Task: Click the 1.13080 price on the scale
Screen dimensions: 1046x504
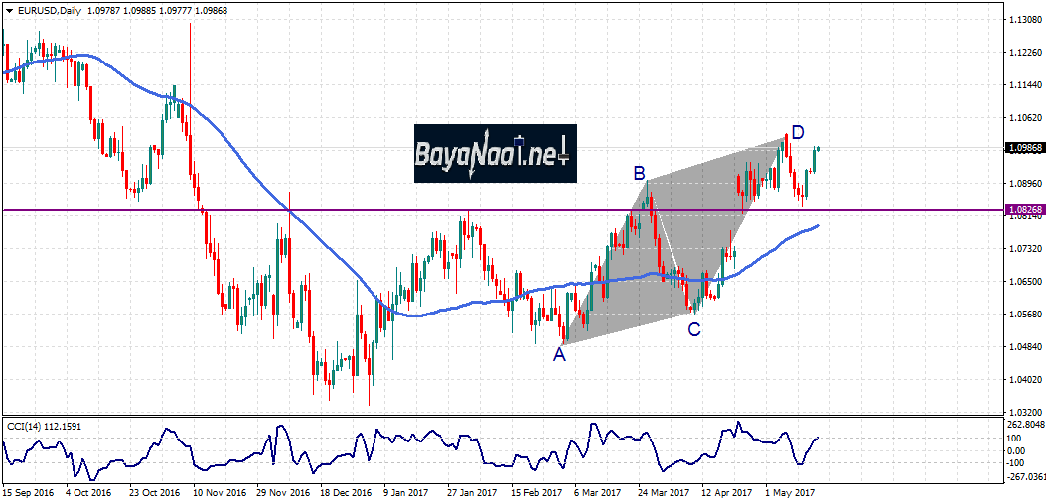Action: 1023,20
